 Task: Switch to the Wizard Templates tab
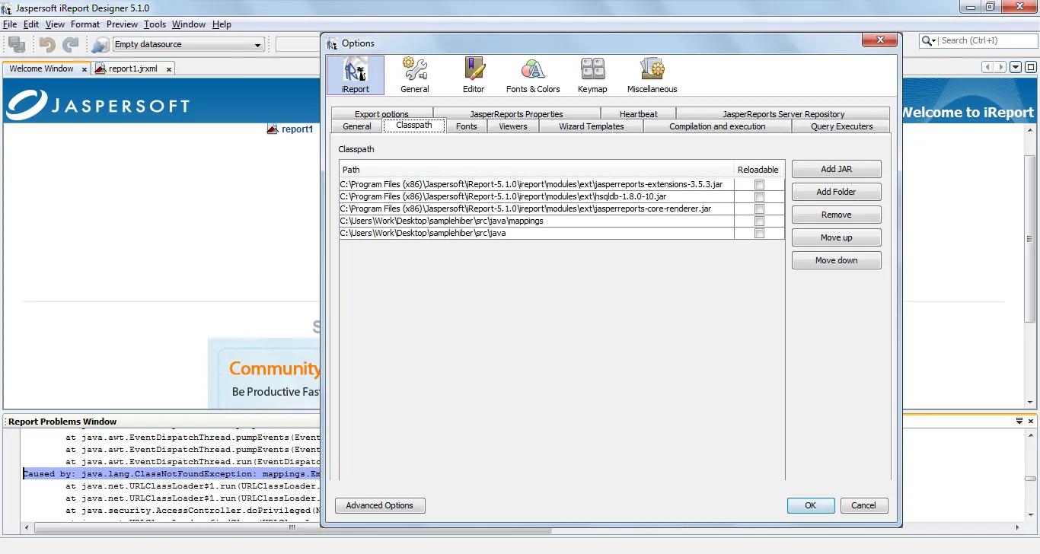592,126
